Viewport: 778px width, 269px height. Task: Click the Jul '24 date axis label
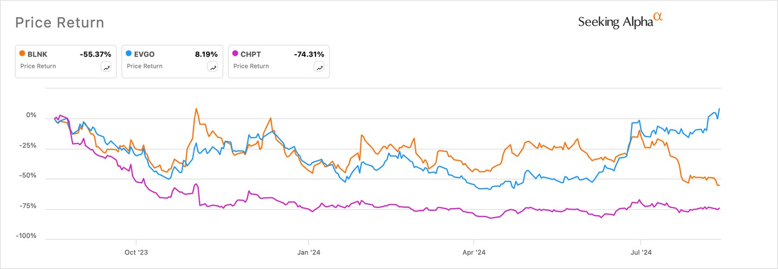[x=640, y=251]
